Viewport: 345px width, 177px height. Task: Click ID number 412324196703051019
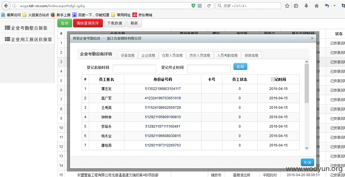click(163, 98)
